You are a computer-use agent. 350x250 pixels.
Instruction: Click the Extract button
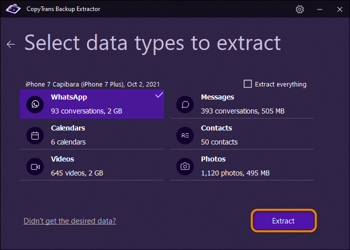[283, 221]
